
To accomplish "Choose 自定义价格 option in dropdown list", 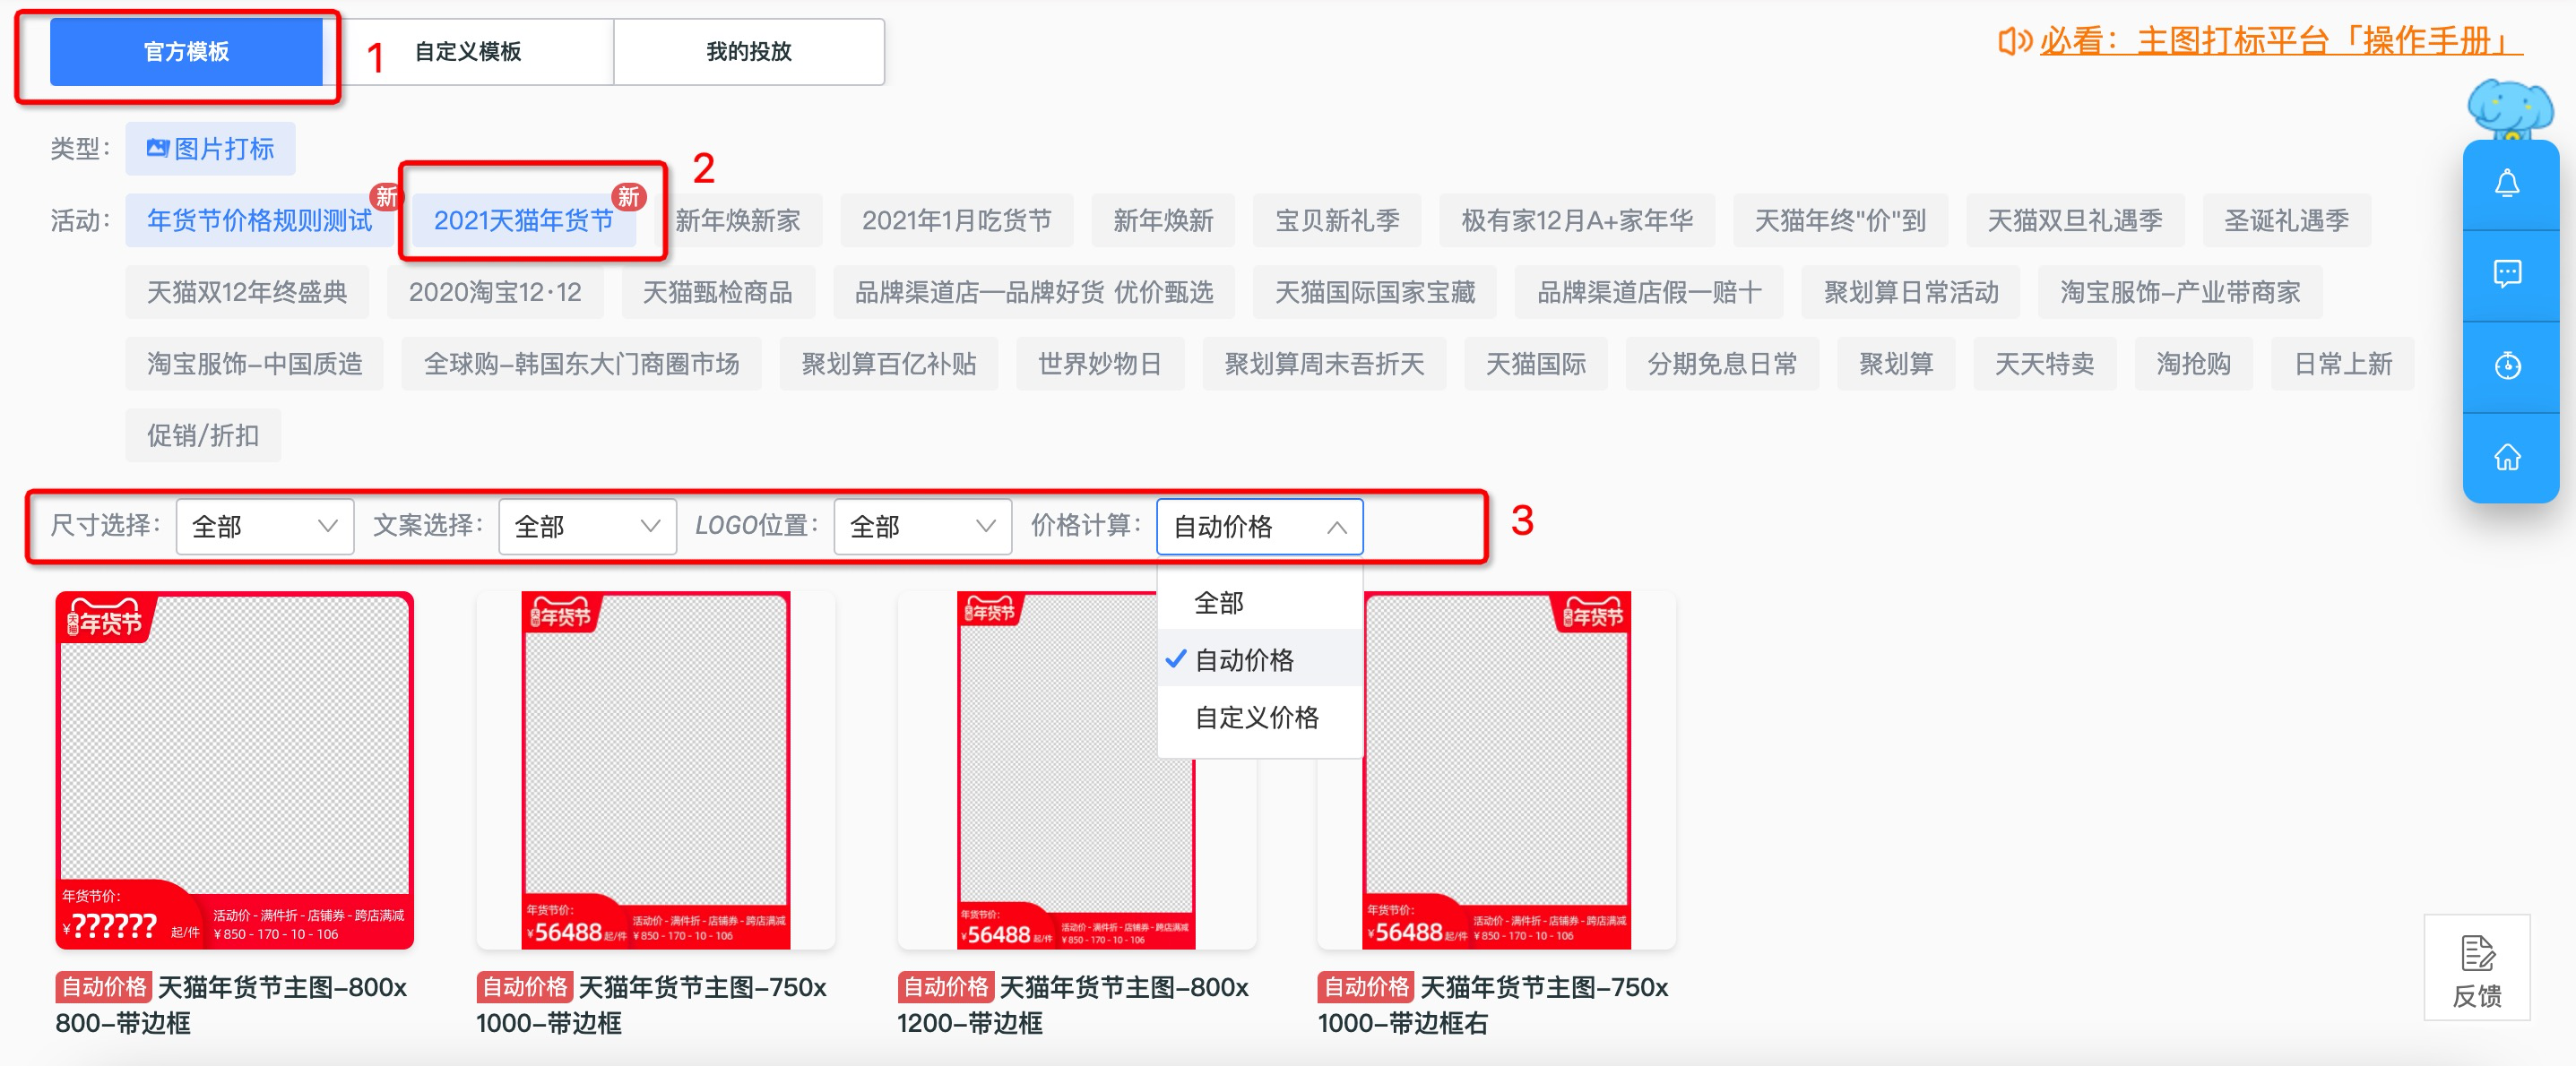I will 1260,718.
